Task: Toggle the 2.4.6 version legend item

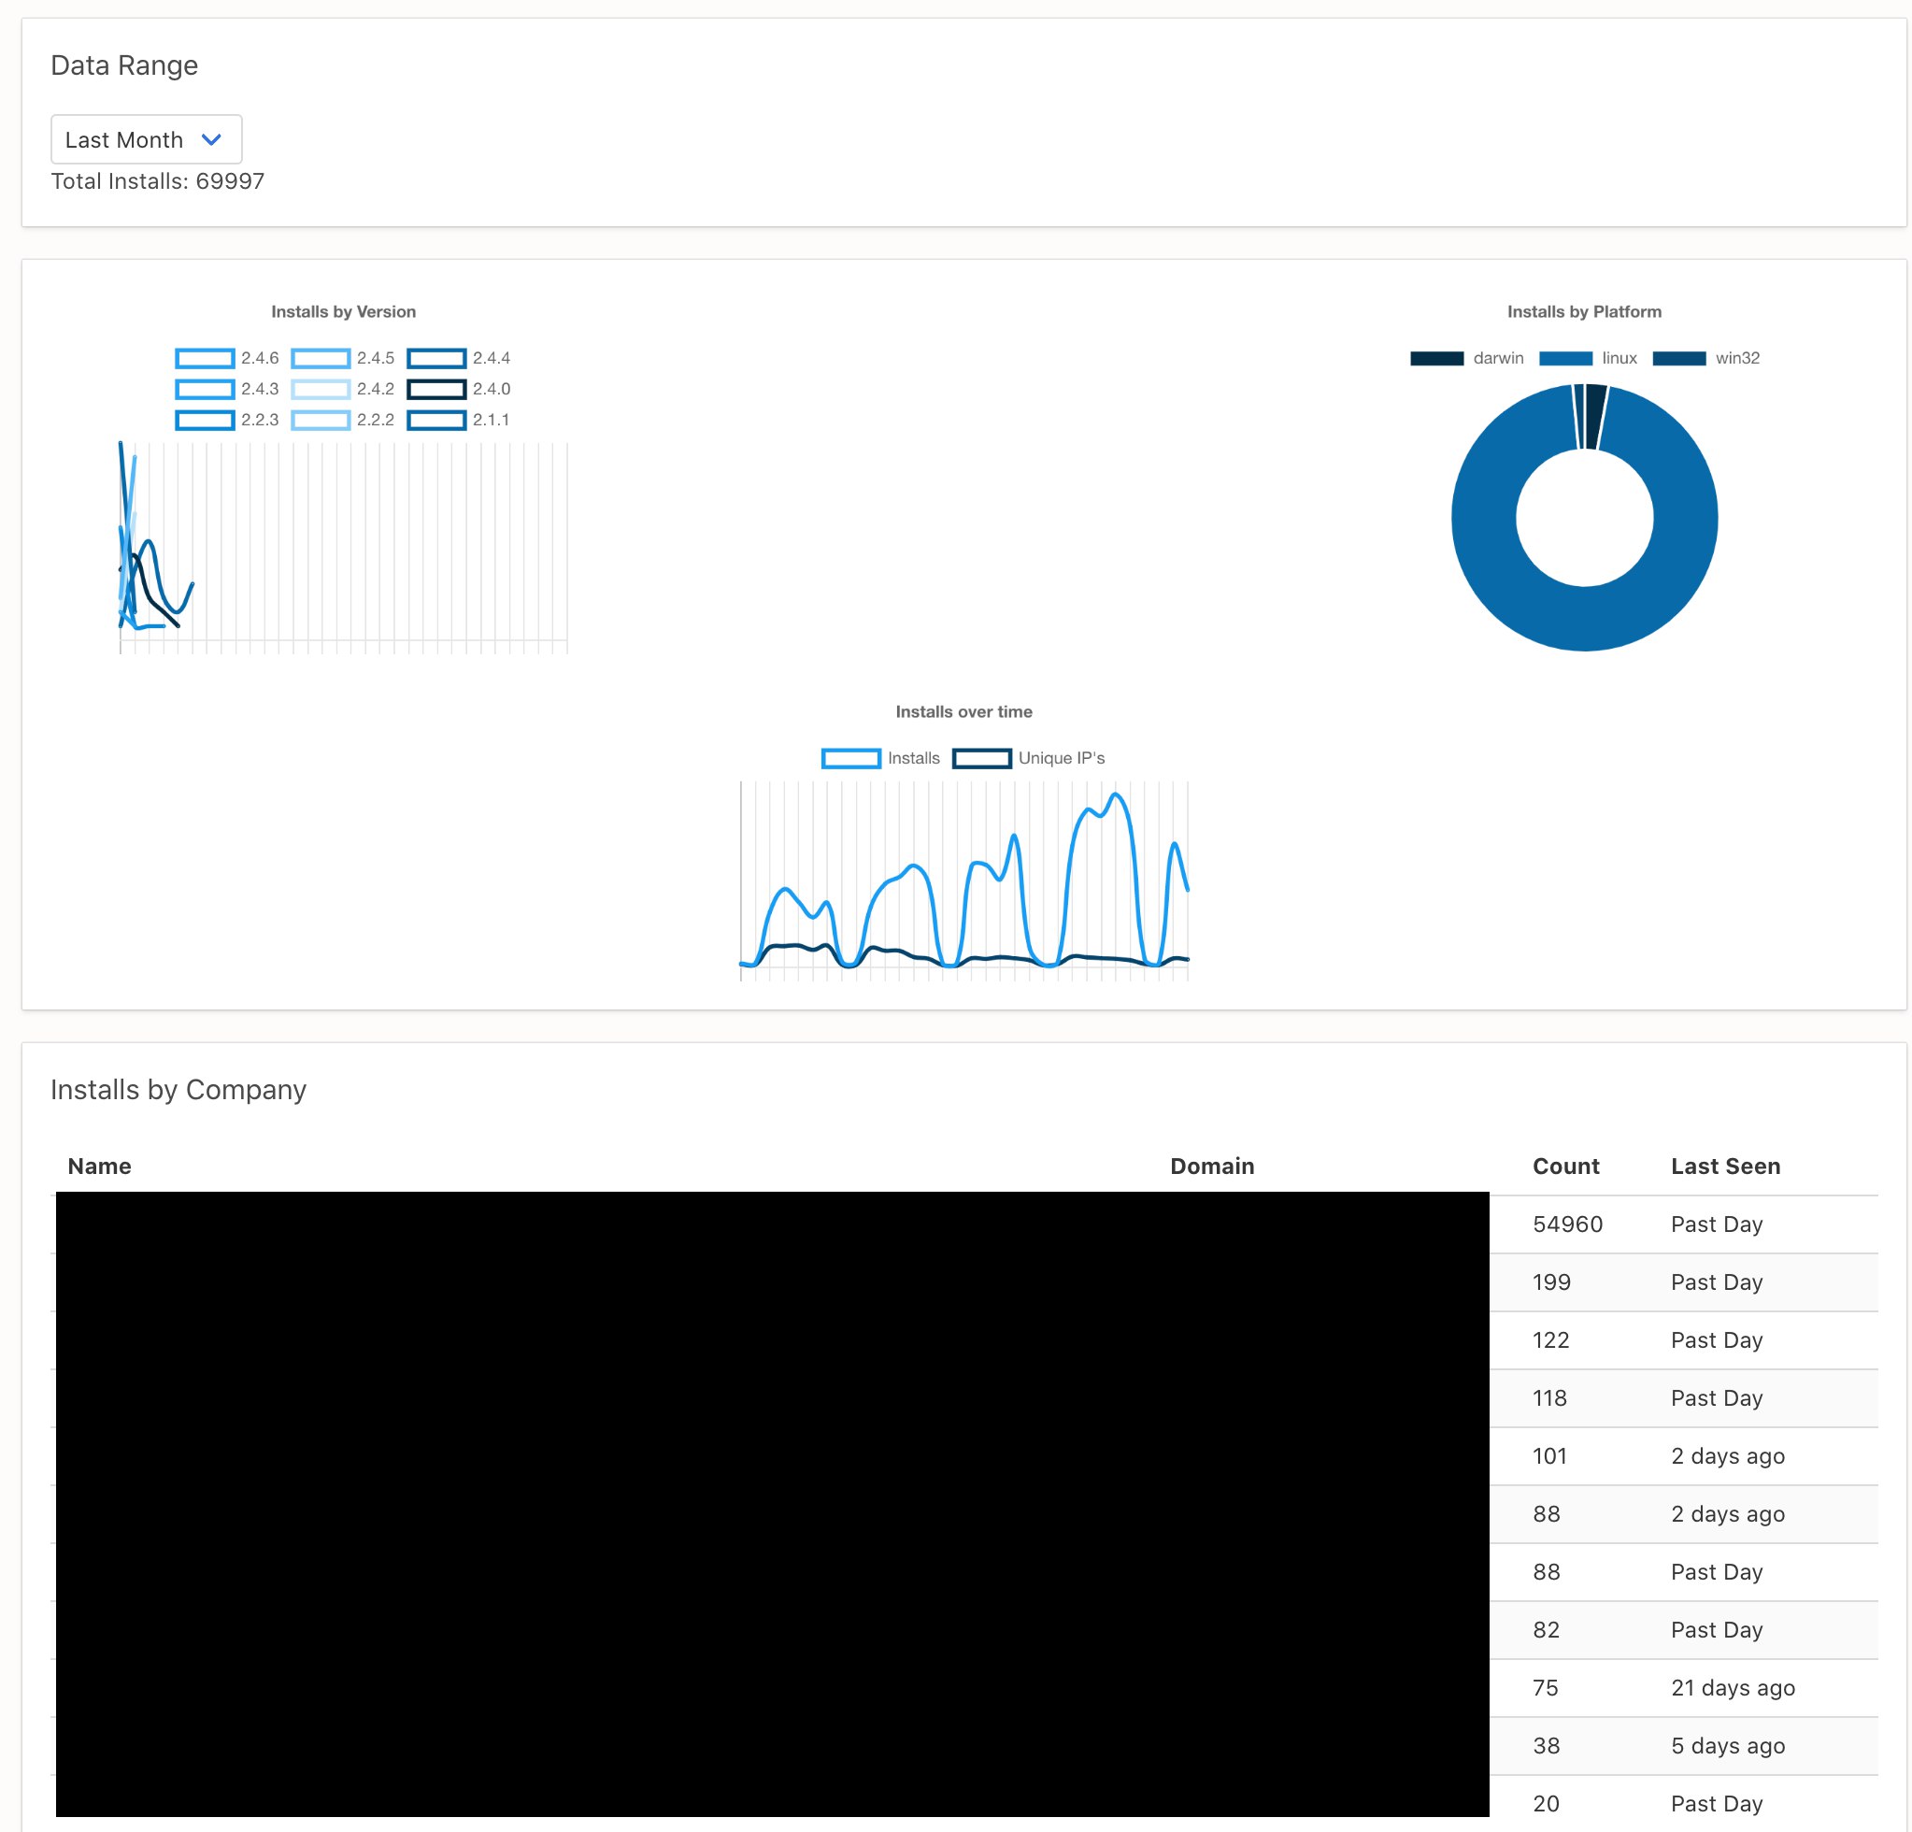Action: click(205, 358)
